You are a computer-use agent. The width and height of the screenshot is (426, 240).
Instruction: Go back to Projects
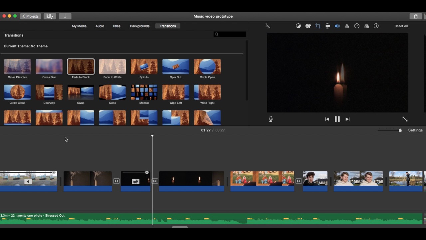click(31, 16)
